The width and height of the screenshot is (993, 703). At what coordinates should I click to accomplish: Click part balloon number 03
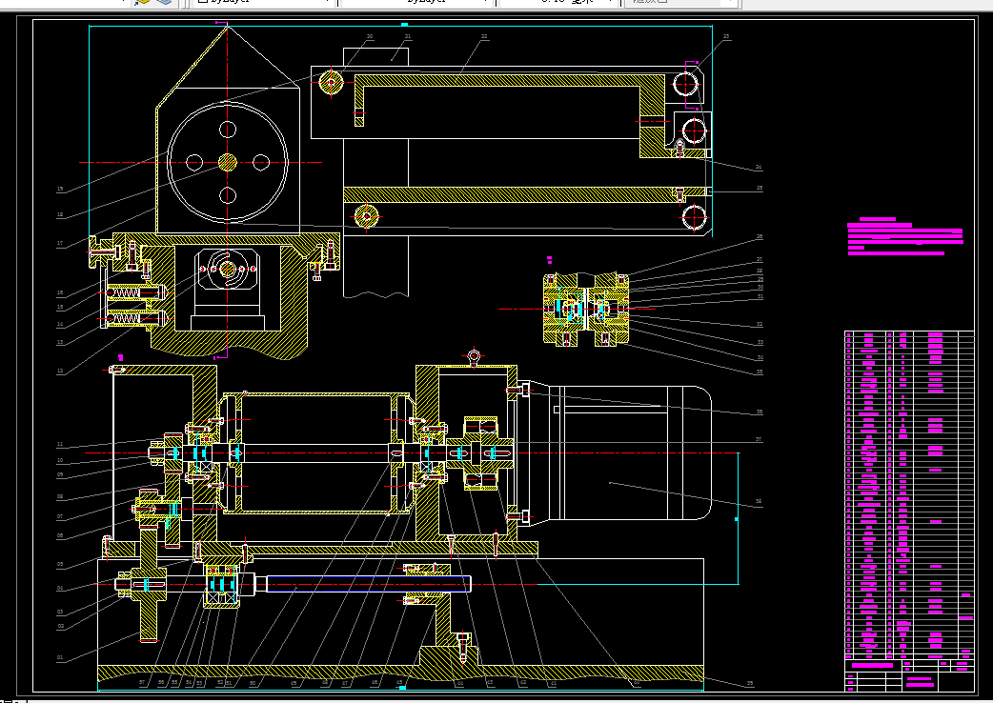[60, 613]
